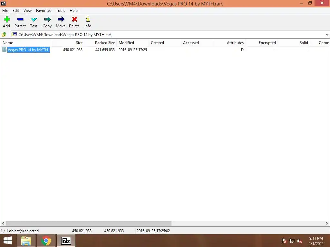Sort by the Solid column header
Screen dimensions: 330x247
coord(294,43)
